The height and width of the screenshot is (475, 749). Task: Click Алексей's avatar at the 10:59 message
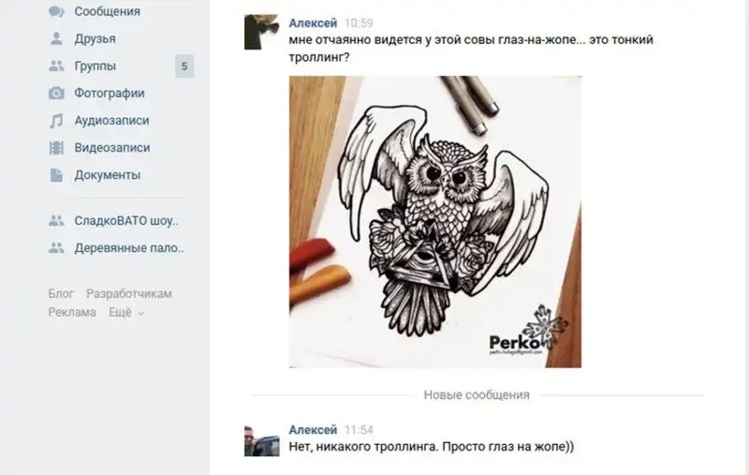(x=262, y=32)
